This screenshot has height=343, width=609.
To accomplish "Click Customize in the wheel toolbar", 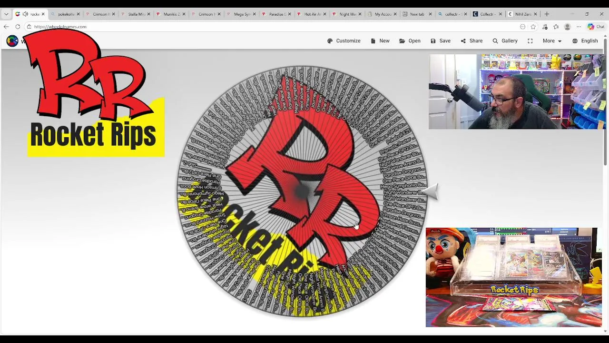I will tap(344, 41).
